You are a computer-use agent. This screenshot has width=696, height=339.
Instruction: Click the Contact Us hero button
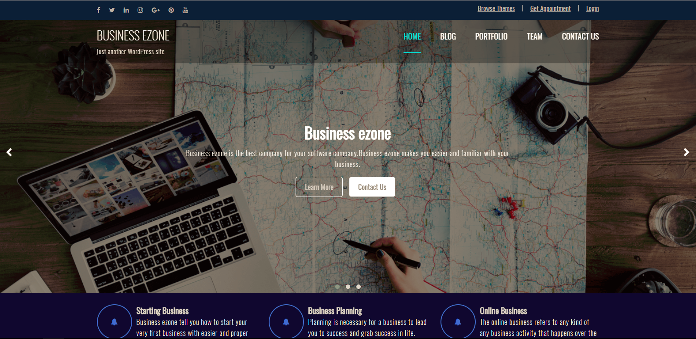pos(372,187)
